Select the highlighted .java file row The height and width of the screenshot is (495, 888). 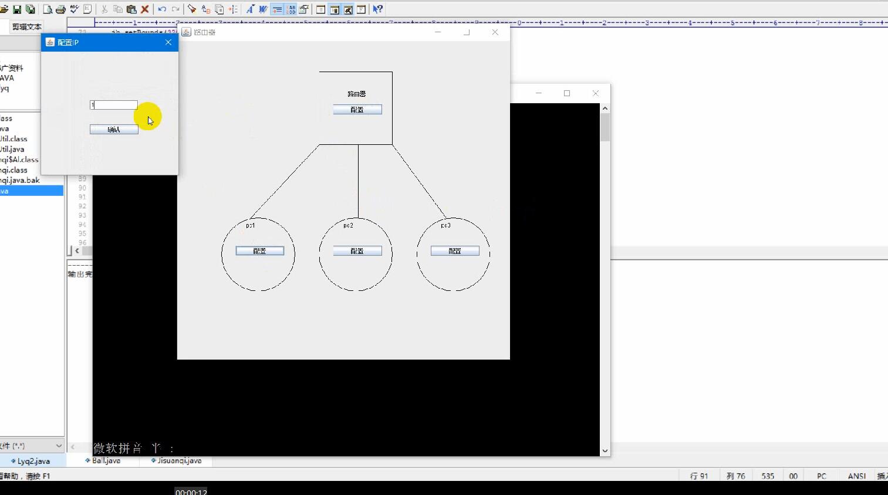coord(32,191)
